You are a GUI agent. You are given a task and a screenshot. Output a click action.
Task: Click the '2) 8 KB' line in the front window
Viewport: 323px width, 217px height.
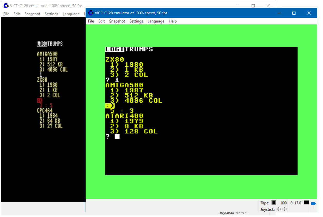coord(127,126)
